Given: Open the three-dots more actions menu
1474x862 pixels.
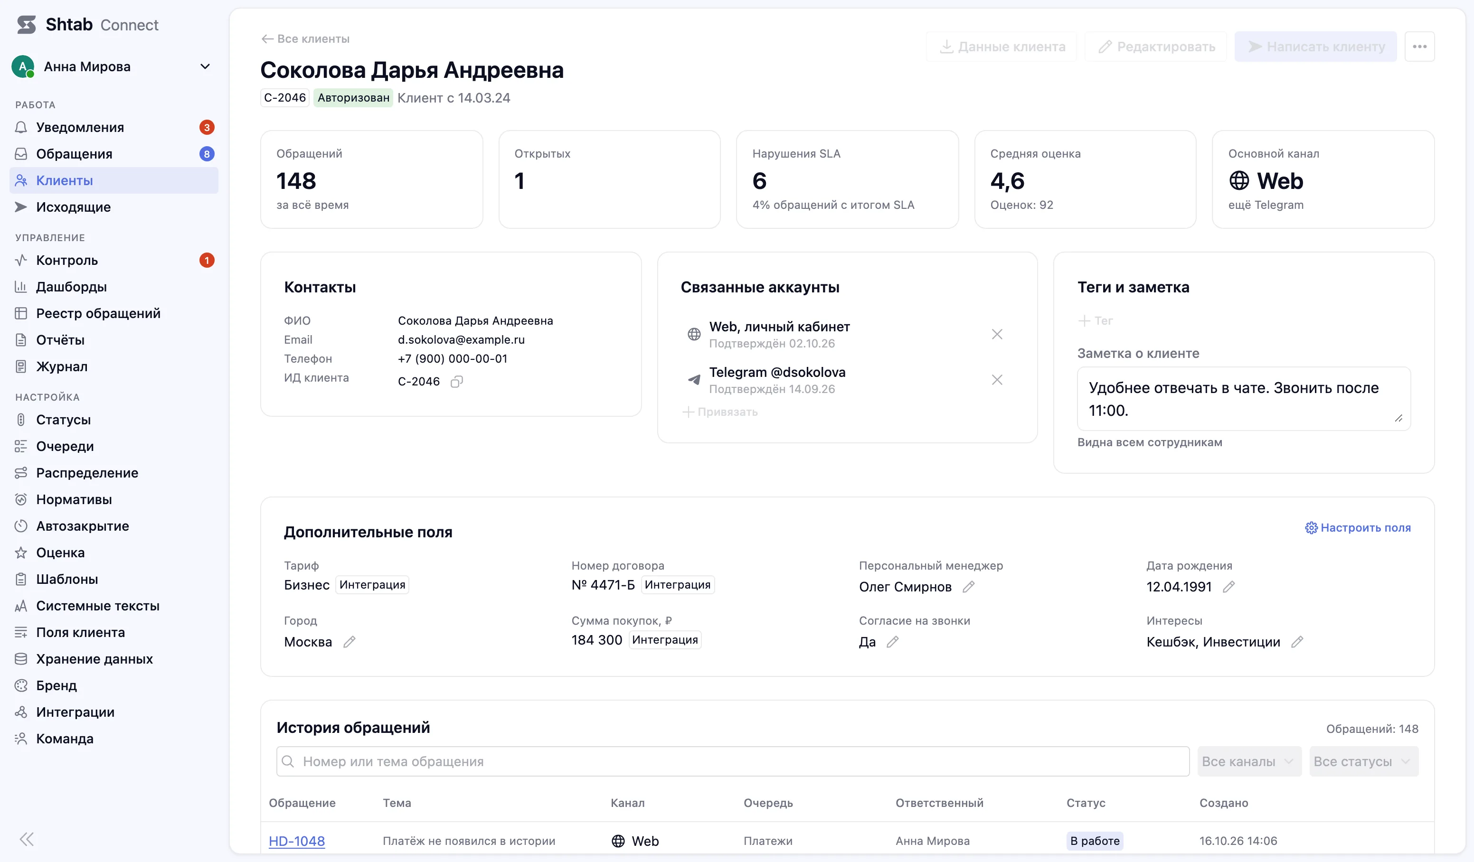Looking at the screenshot, I should coord(1419,47).
